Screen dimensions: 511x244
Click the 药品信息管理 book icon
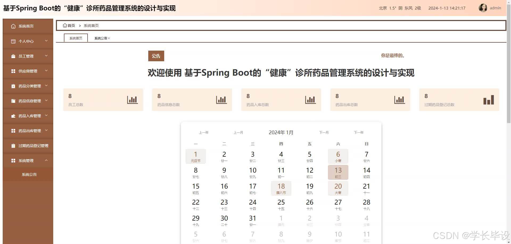[13, 101]
